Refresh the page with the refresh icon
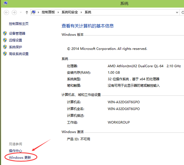Screen dimensions: 184x165 point(182,12)
